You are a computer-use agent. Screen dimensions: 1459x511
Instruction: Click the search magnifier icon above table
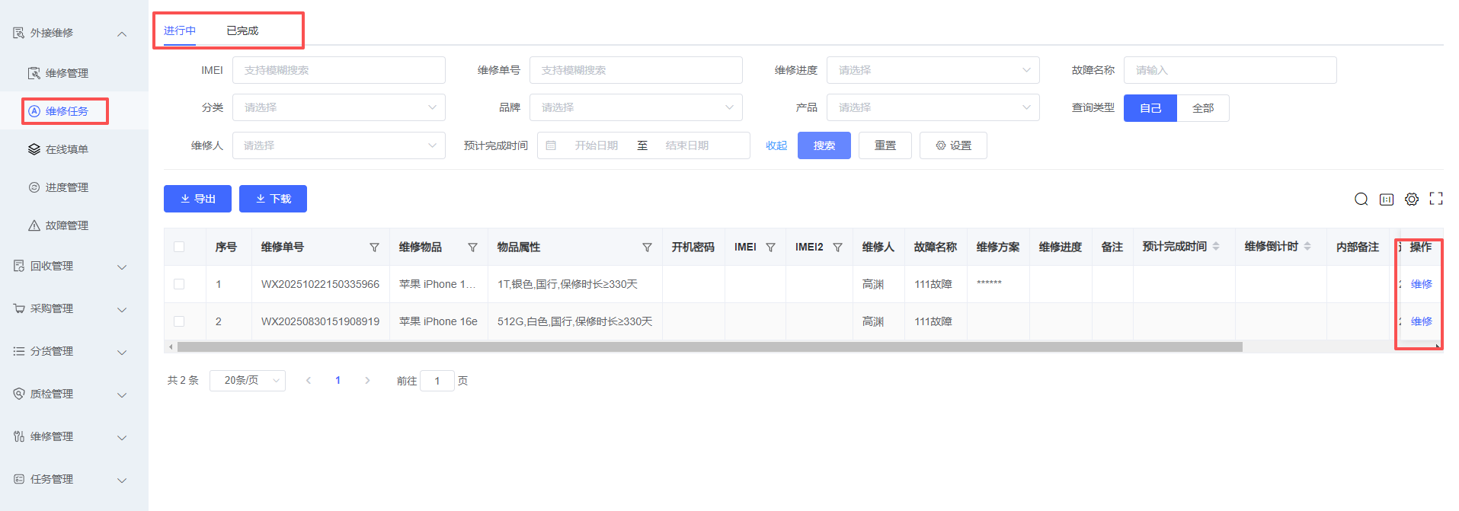(1361, 200)
